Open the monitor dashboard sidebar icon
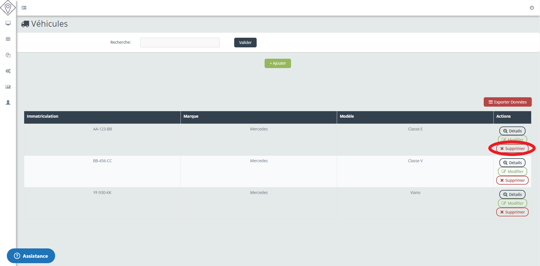540x266 pixels. 8,23
